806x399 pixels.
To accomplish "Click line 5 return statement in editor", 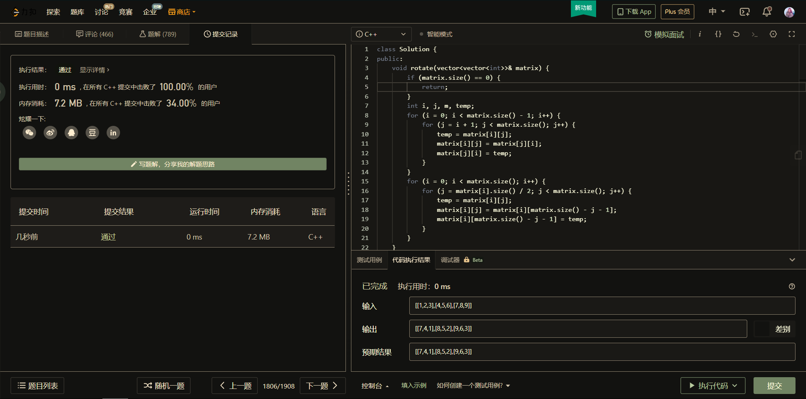I will pyautogui.click(x=435, y=87).
